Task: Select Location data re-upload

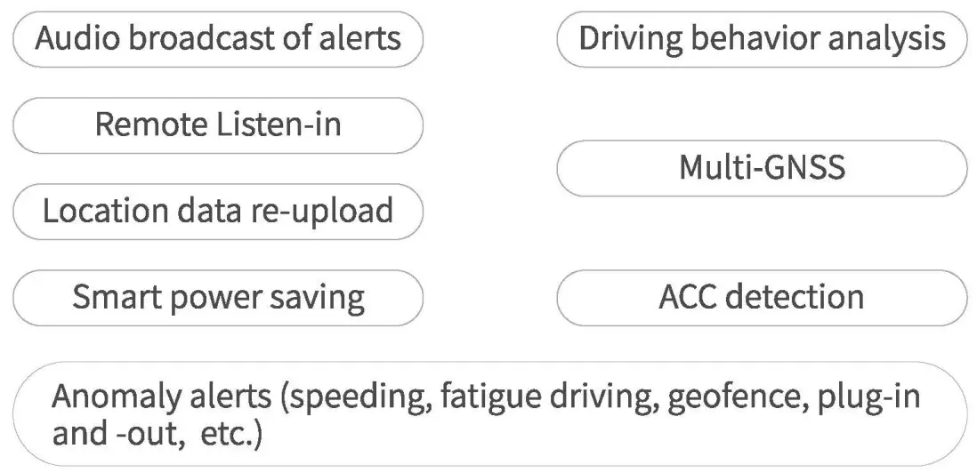Action: [218, 212]
